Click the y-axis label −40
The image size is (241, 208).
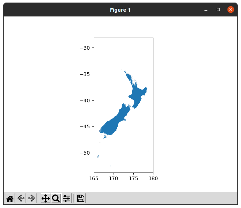85,101
